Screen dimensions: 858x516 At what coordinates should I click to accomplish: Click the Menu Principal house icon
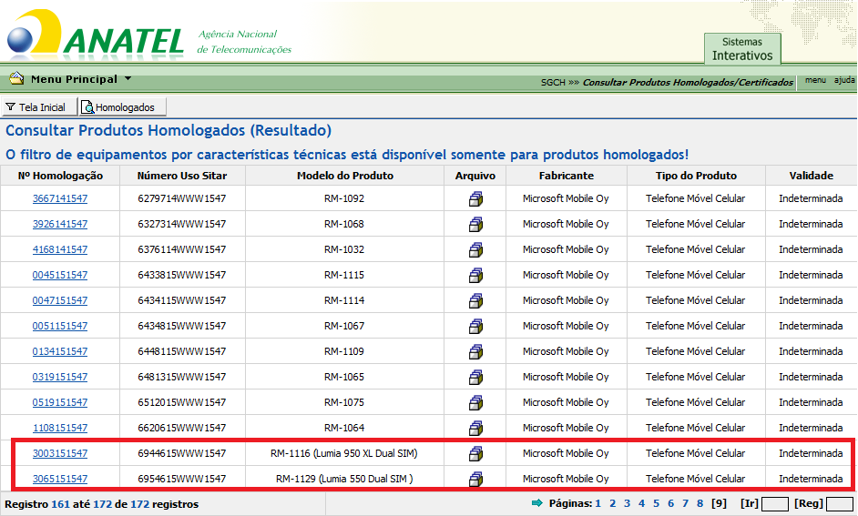(x=16, y=78)
